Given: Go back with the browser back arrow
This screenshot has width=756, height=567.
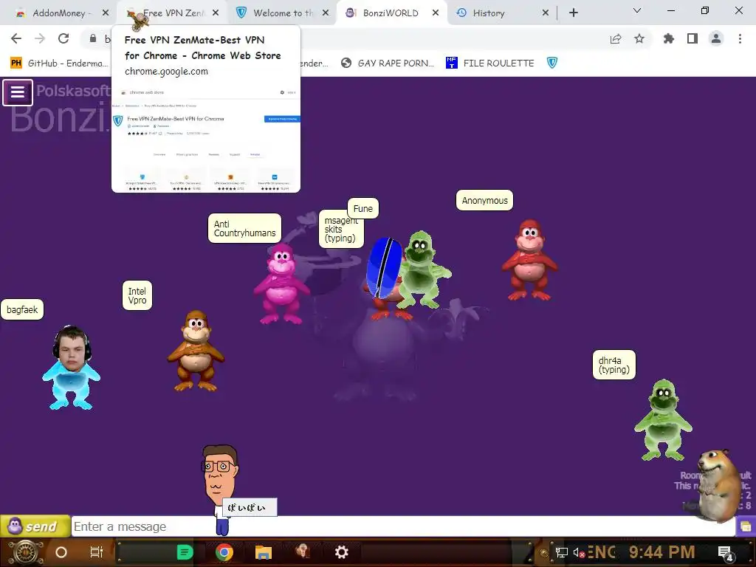Looking at the screenshot, I should 16,38.
